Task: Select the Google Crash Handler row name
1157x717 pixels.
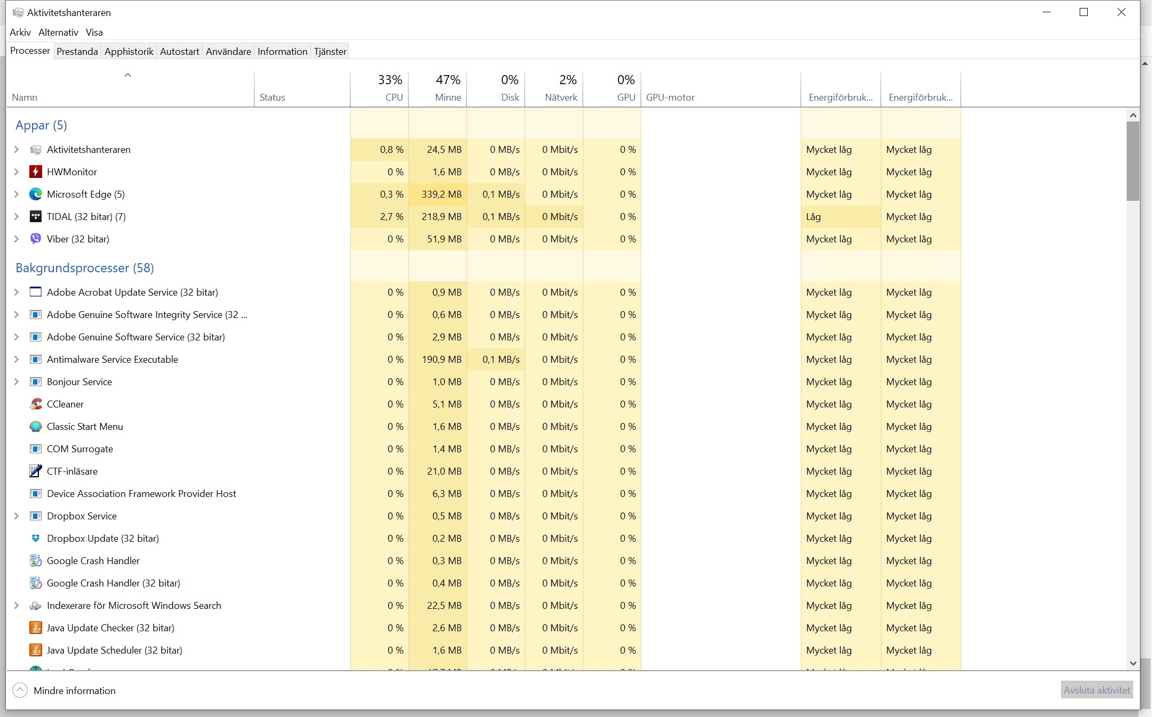Action: [x=93, y=561]
